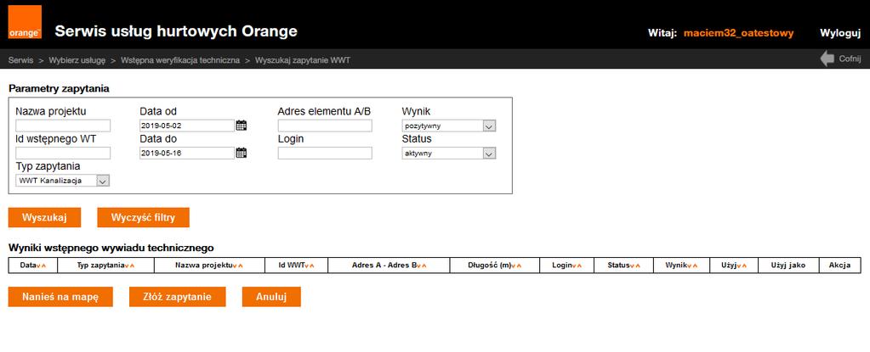Screen dimensions: 870x352
Task: Click down sort arrow beside Adres A - Adres B
Action: 419,265
